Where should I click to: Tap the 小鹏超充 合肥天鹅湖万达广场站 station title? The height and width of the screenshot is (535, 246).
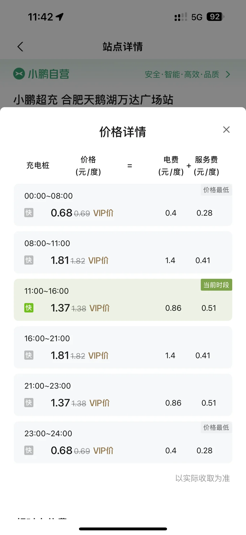pyautogui.click(x=93, y=100)
